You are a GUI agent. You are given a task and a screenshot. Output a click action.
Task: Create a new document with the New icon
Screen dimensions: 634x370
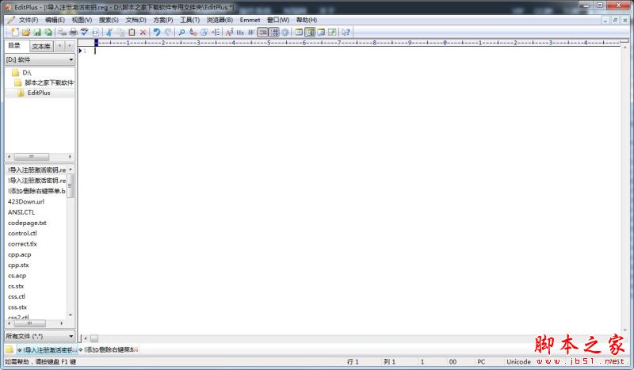(14, 32)
